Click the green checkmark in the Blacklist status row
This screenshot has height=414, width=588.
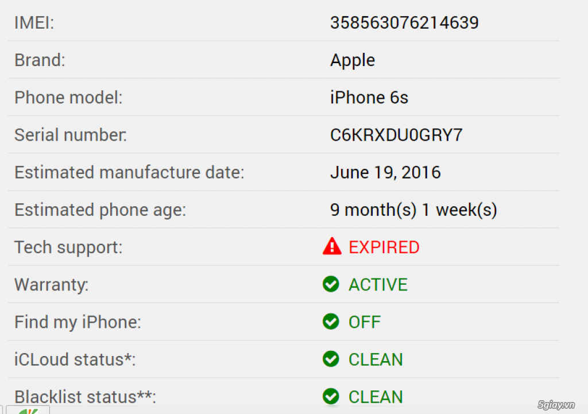[331, 396]
